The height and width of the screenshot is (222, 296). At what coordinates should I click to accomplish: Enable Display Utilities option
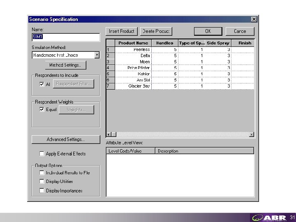point(42,181)
